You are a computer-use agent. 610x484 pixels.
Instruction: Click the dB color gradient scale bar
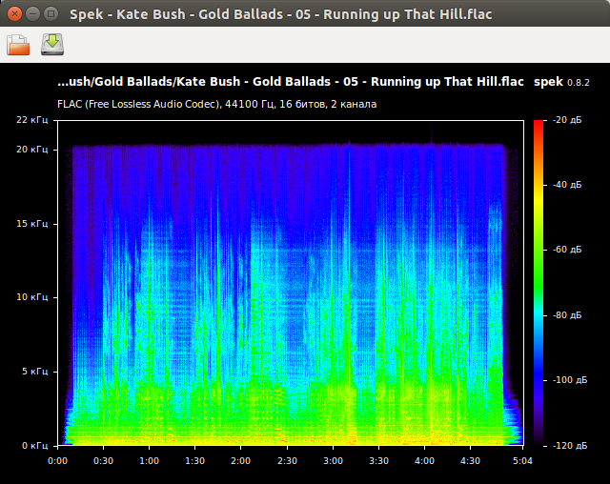coord(539,283)
